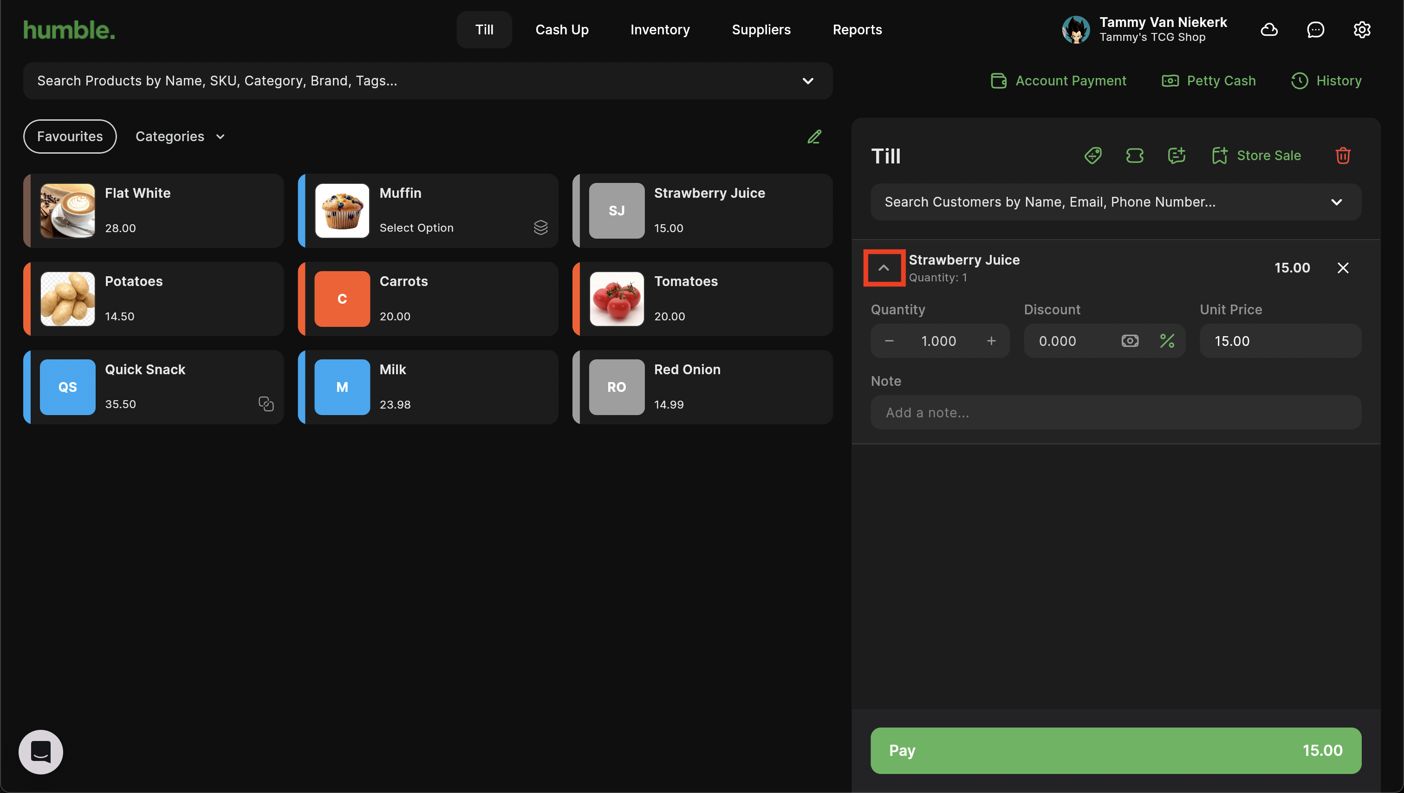Click the red trash icon to clear sale

click(1343, 156)
